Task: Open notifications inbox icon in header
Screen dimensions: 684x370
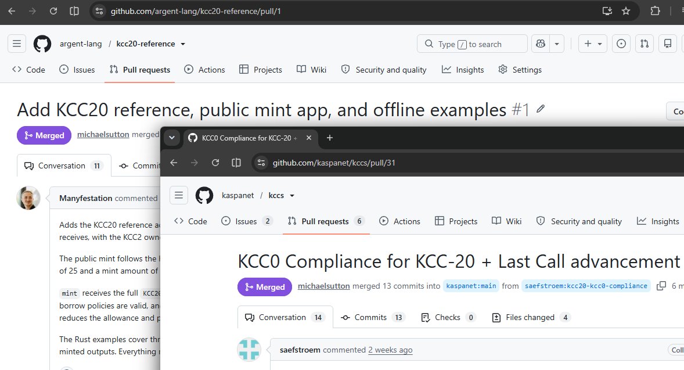Action: point(667,44)
